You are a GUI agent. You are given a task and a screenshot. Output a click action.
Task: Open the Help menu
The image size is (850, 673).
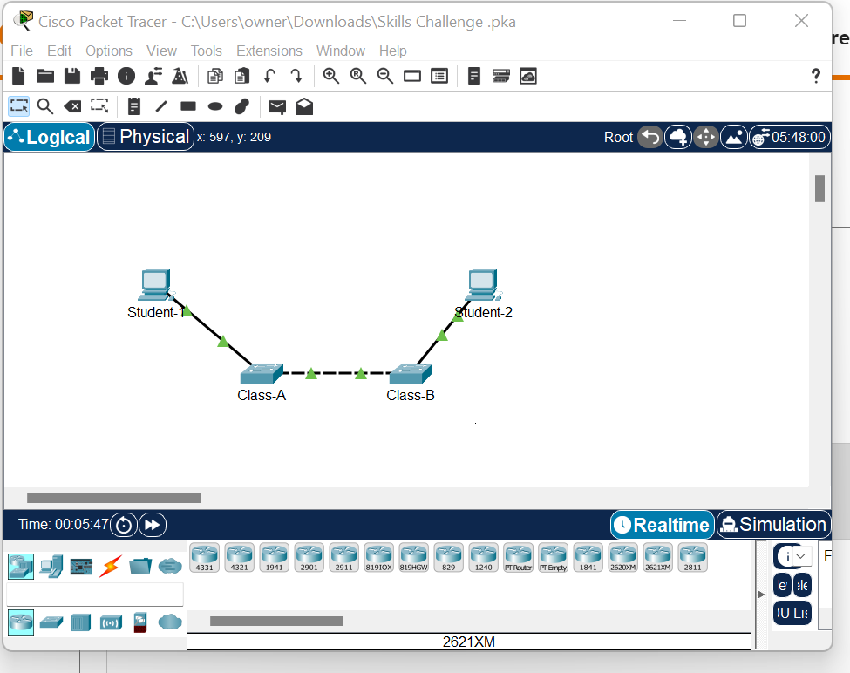click(x=393, y=51)
